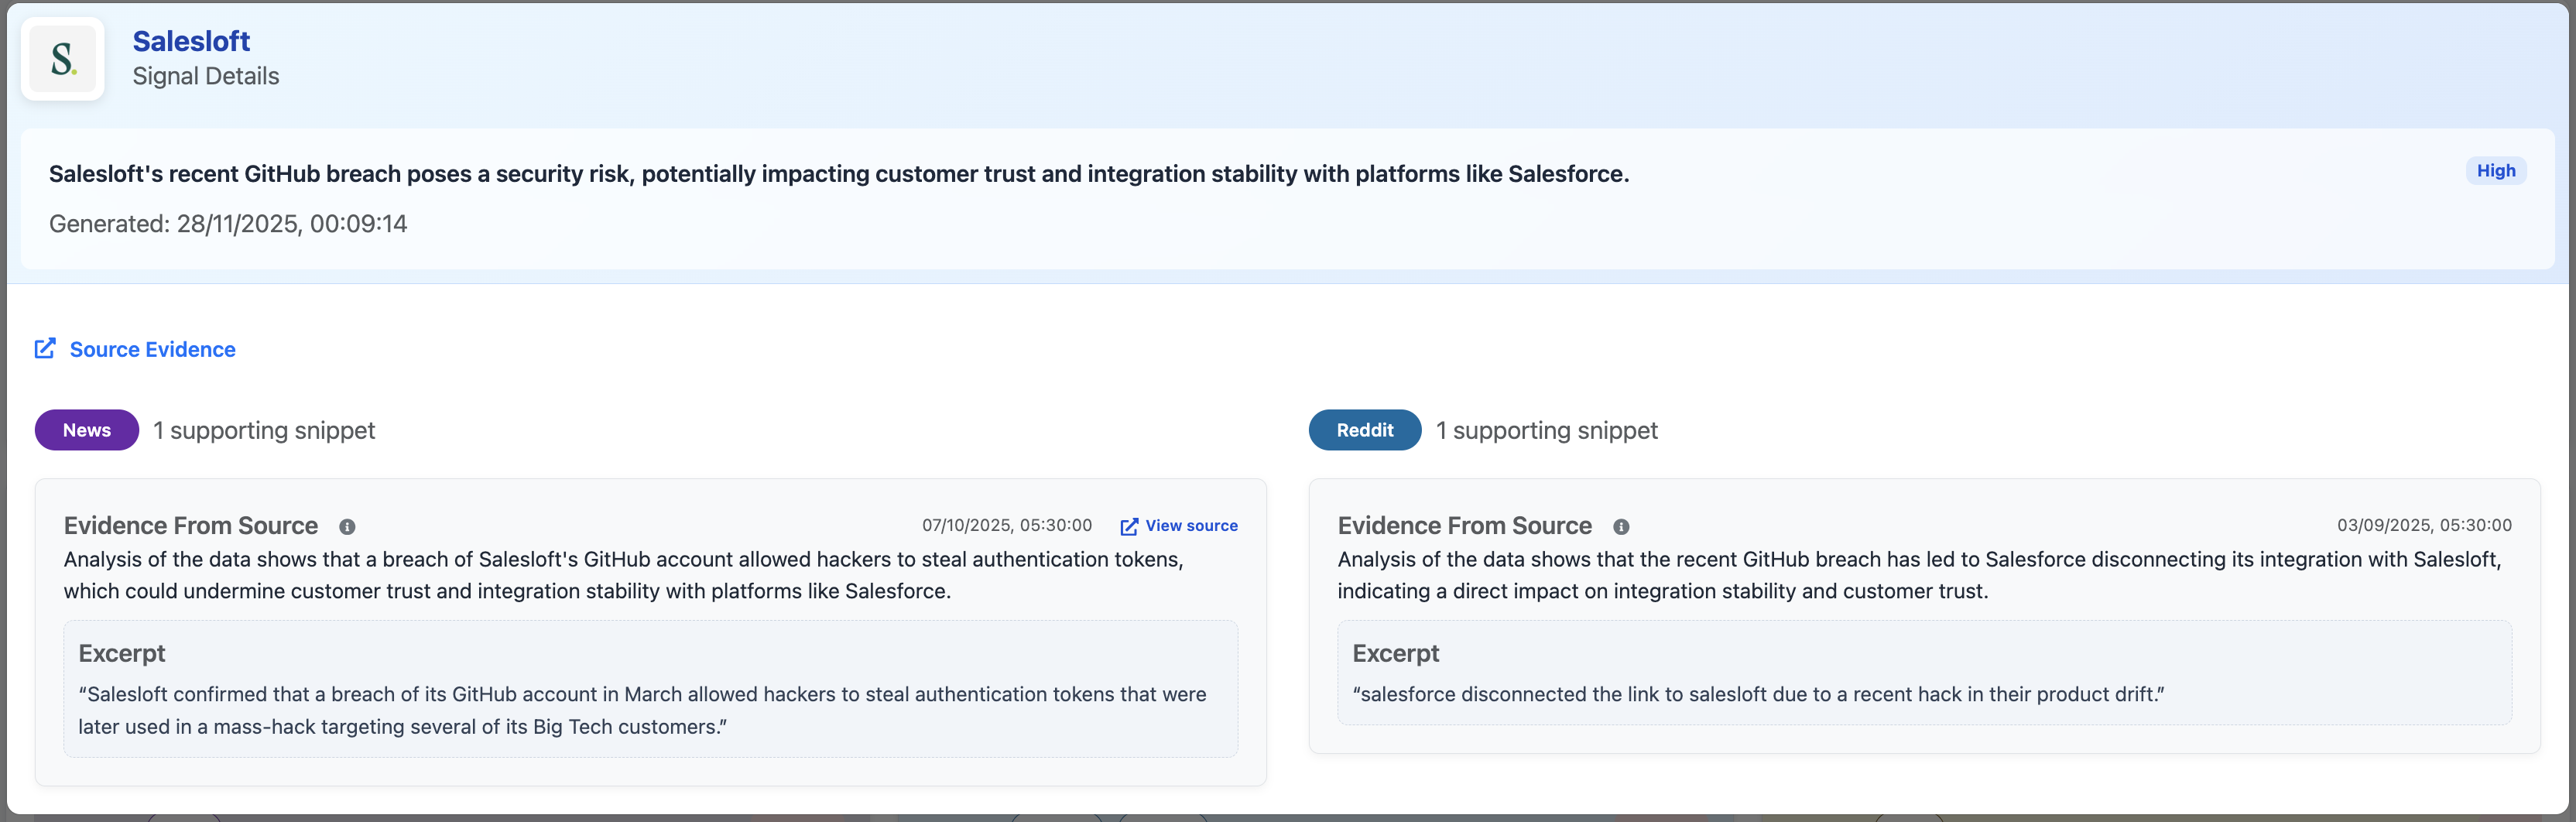Click the info icon in the Reddit evidence card
This screenshot has width=2576, height=822.
pos(1621,527)
